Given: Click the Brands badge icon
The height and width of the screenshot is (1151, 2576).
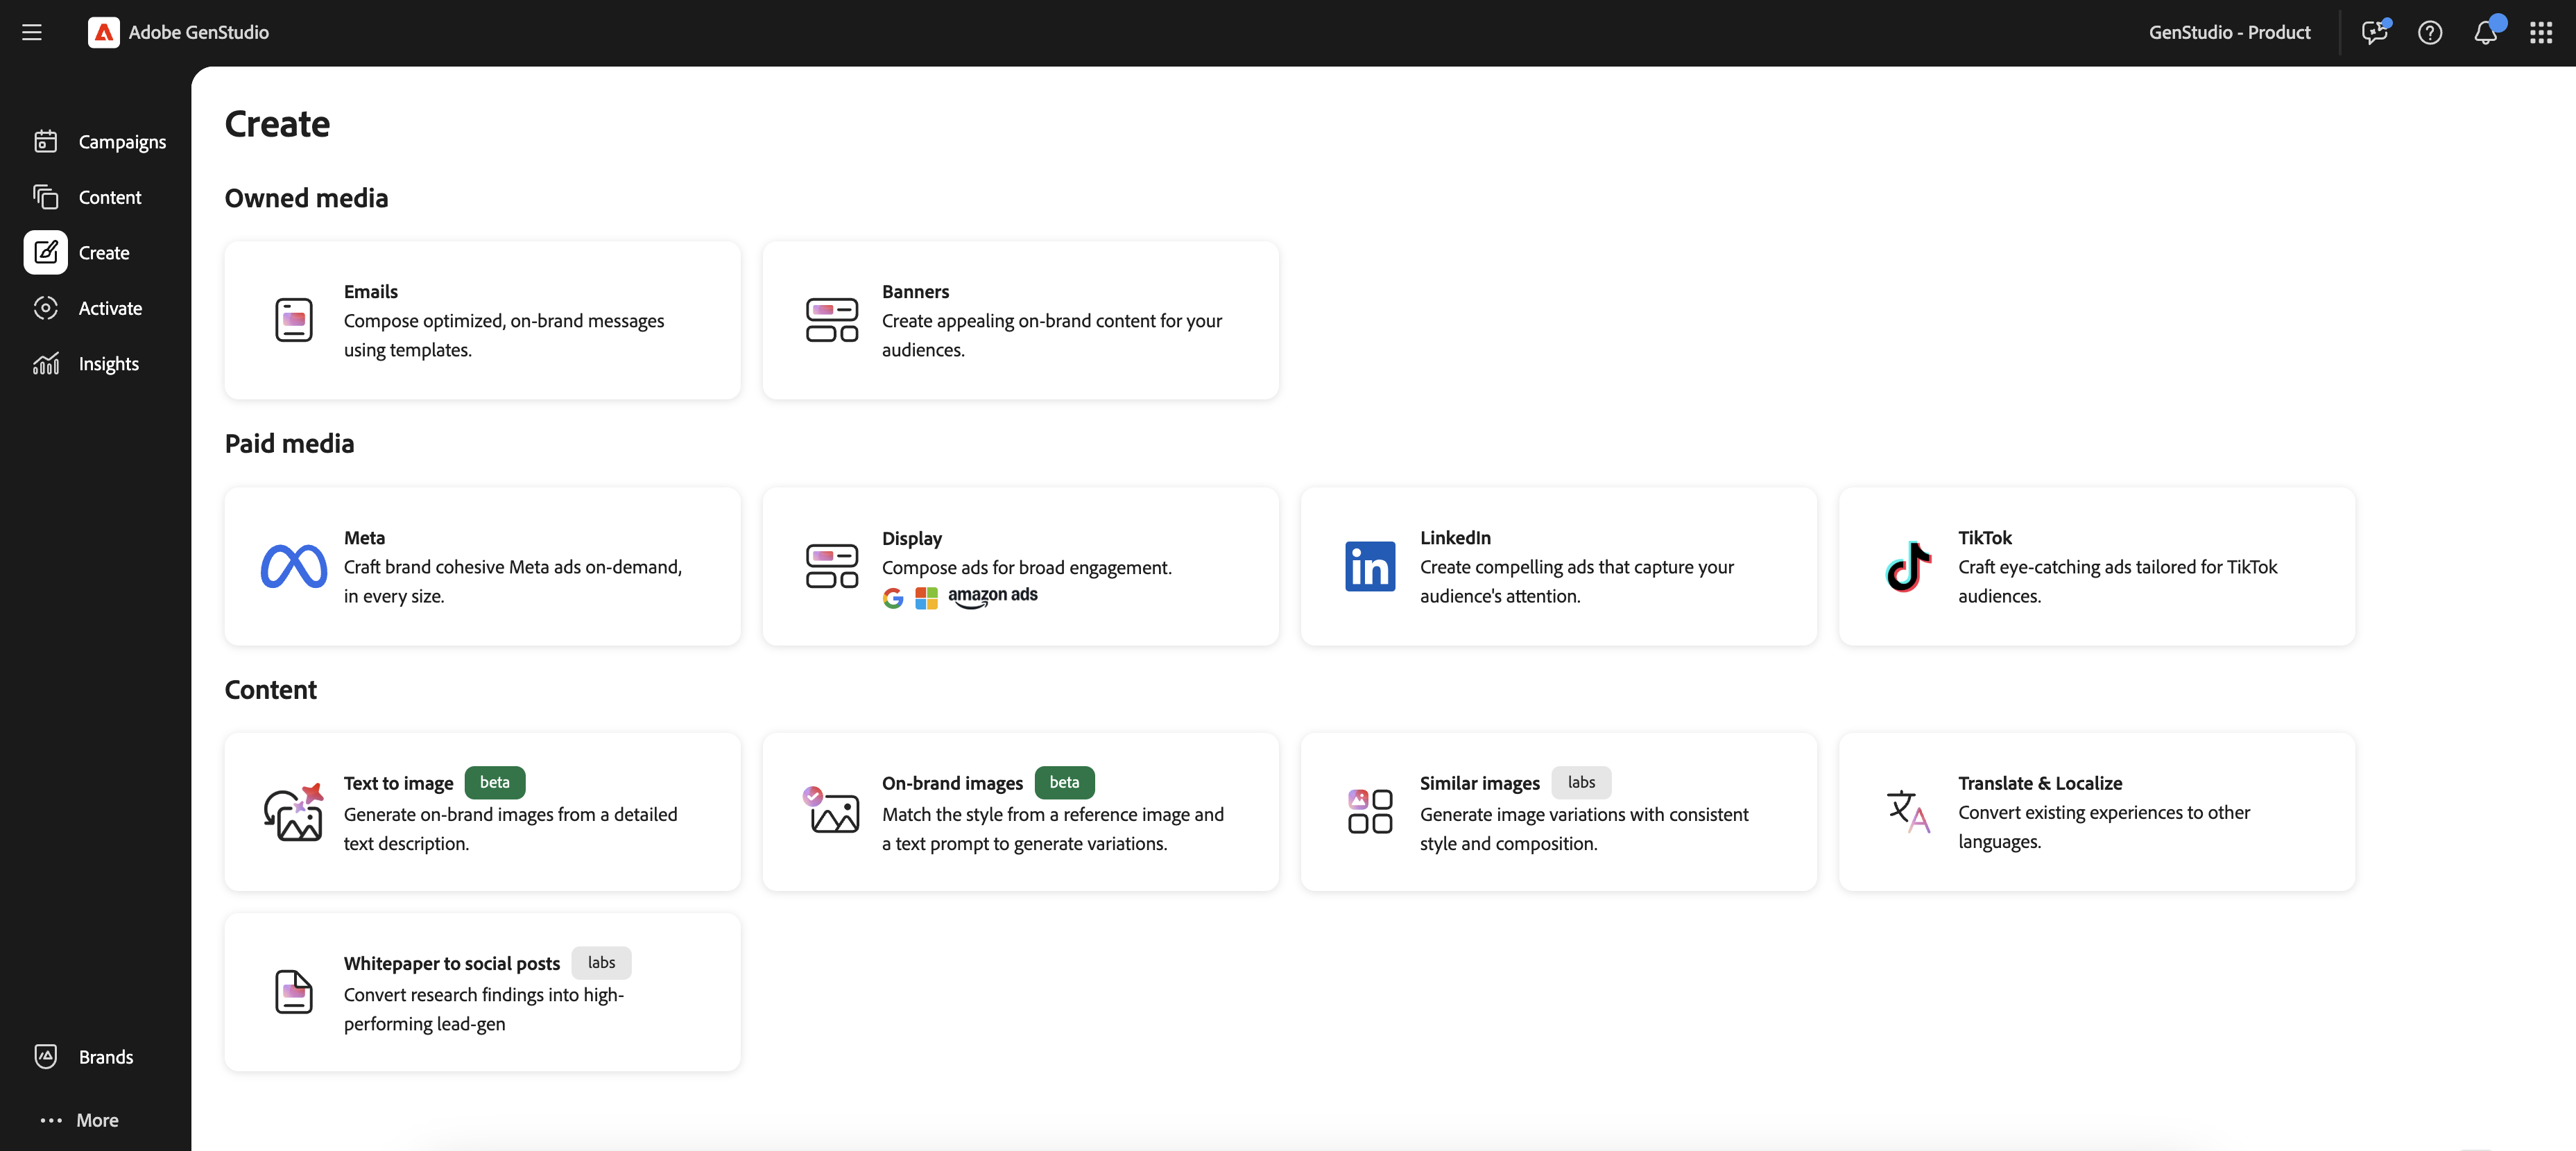Looking at the screenshot, I should click(46, 1056).
